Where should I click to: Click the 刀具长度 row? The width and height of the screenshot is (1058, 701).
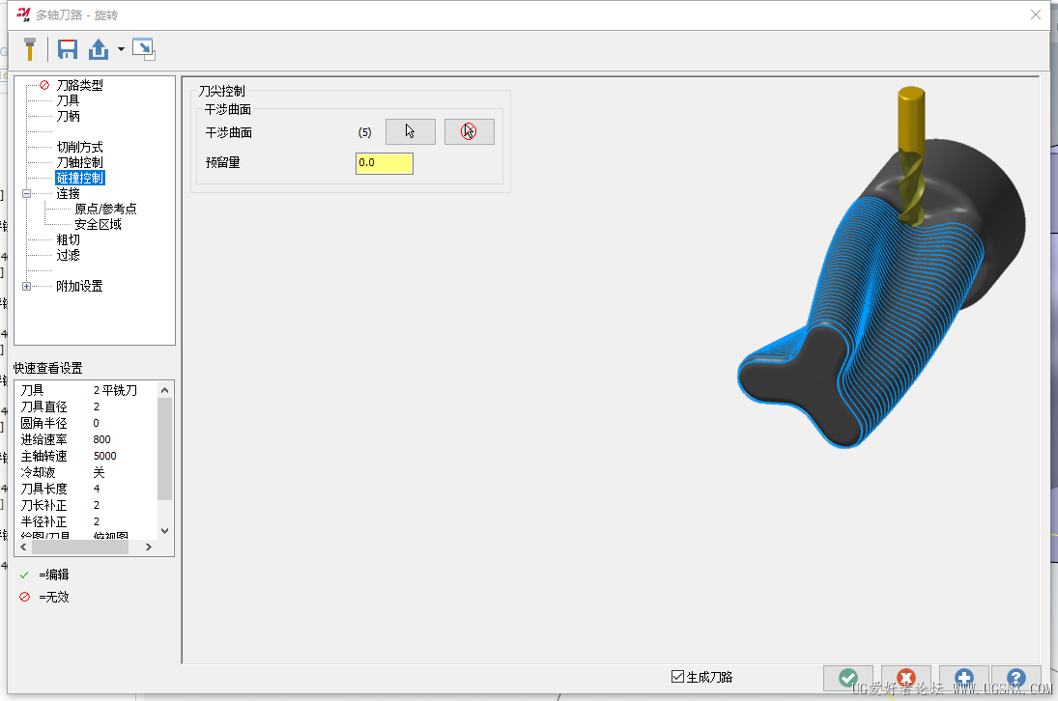(x=86, y=489)
